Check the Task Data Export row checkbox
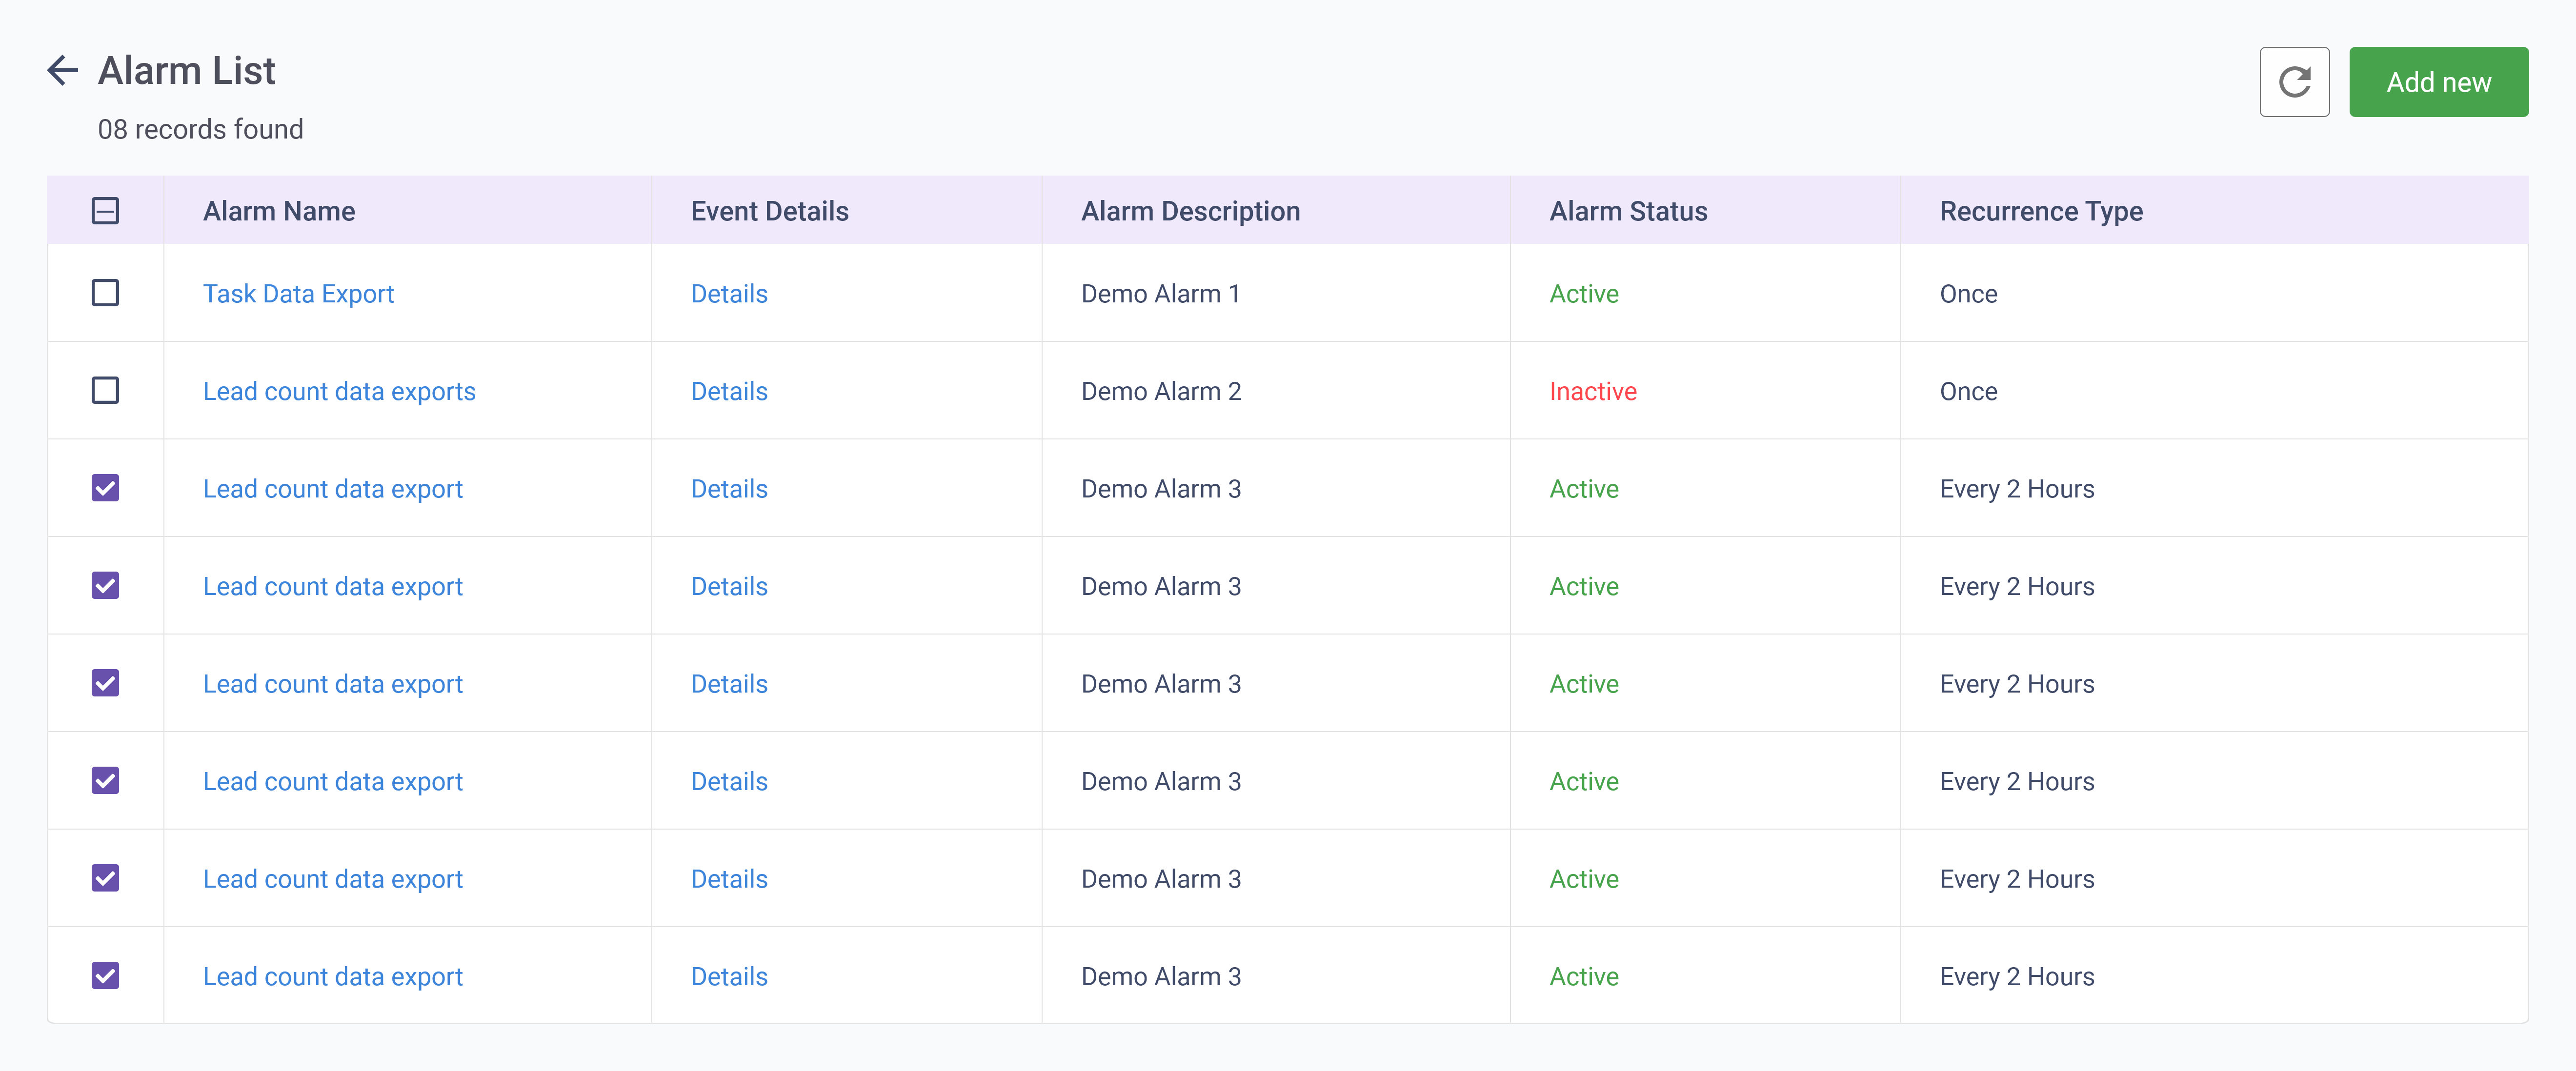Viewport: 2576px width, 1071px height. (105, 293)
